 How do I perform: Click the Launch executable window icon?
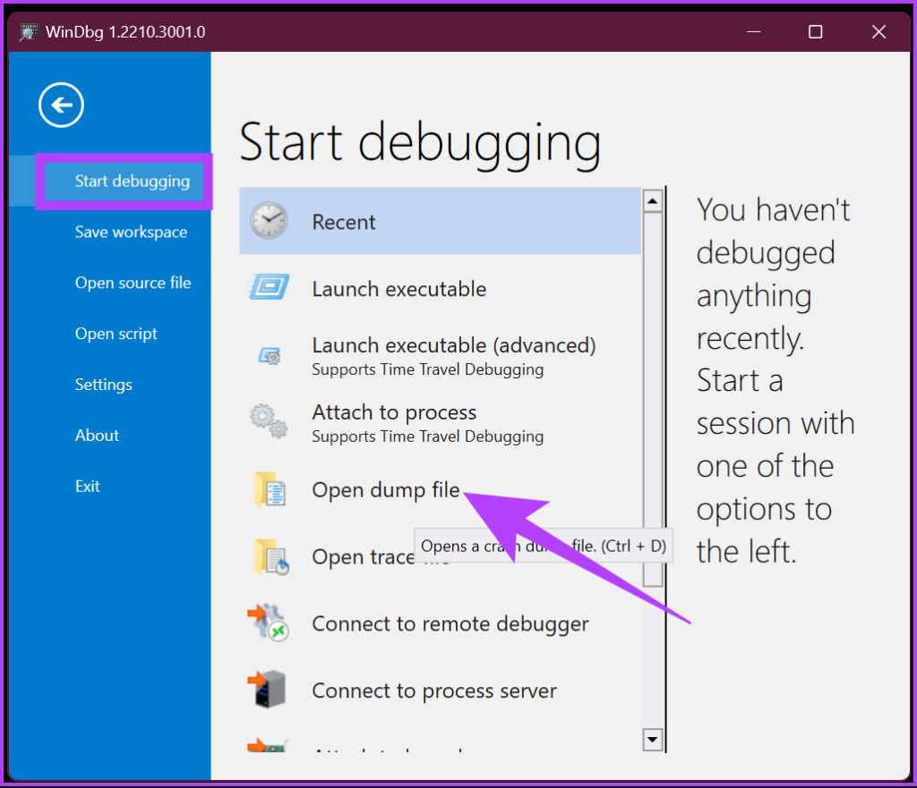point(269,287)
